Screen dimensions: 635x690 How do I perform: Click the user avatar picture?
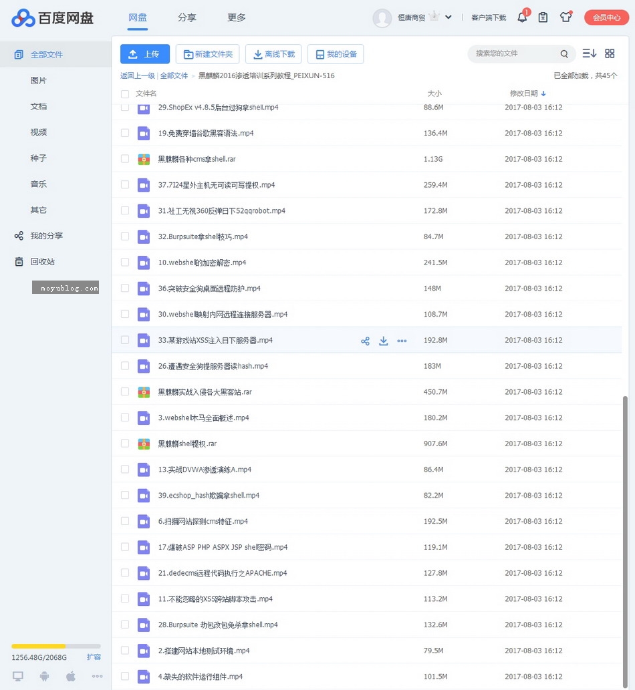pyautogui.click(x=382, y=18)
